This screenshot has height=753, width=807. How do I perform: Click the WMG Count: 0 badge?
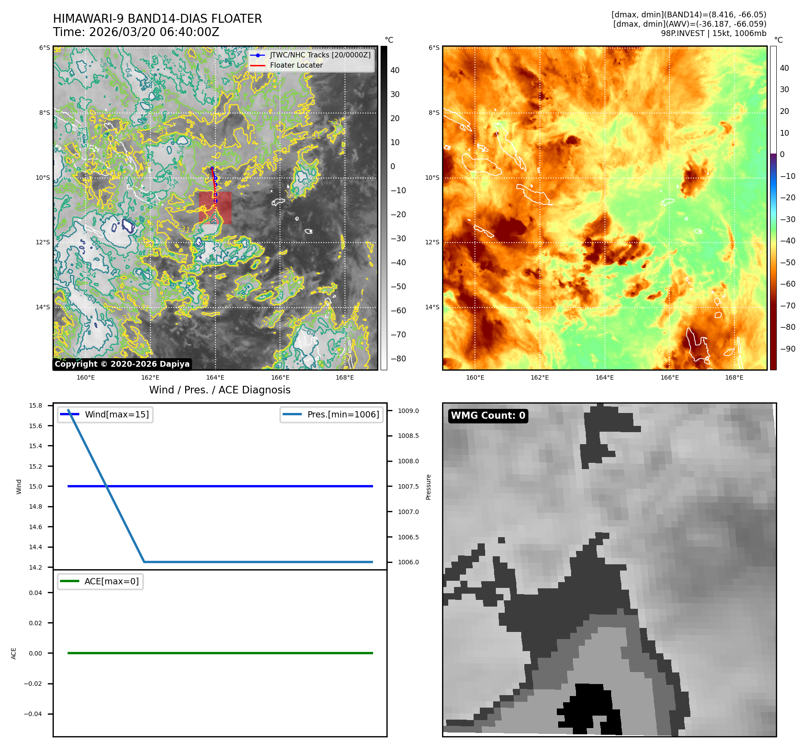click(488, 416)
